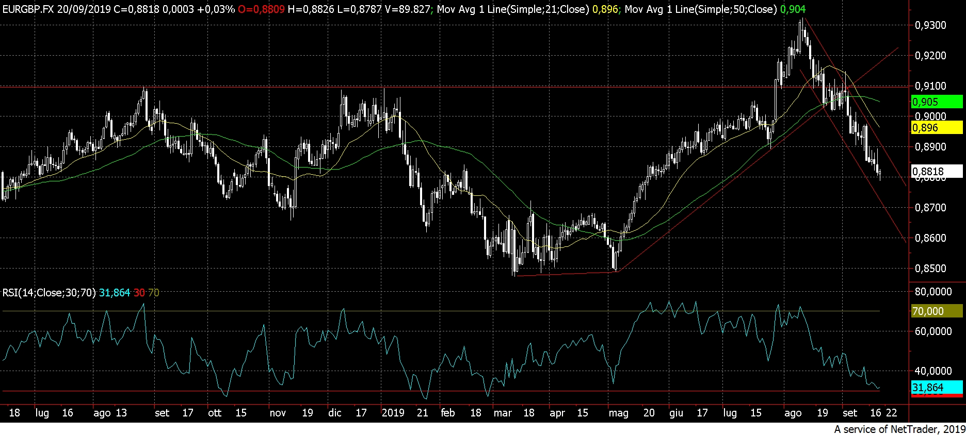
Task: Click the red 30 level beside RSI title
Action: tap(139, 293)
